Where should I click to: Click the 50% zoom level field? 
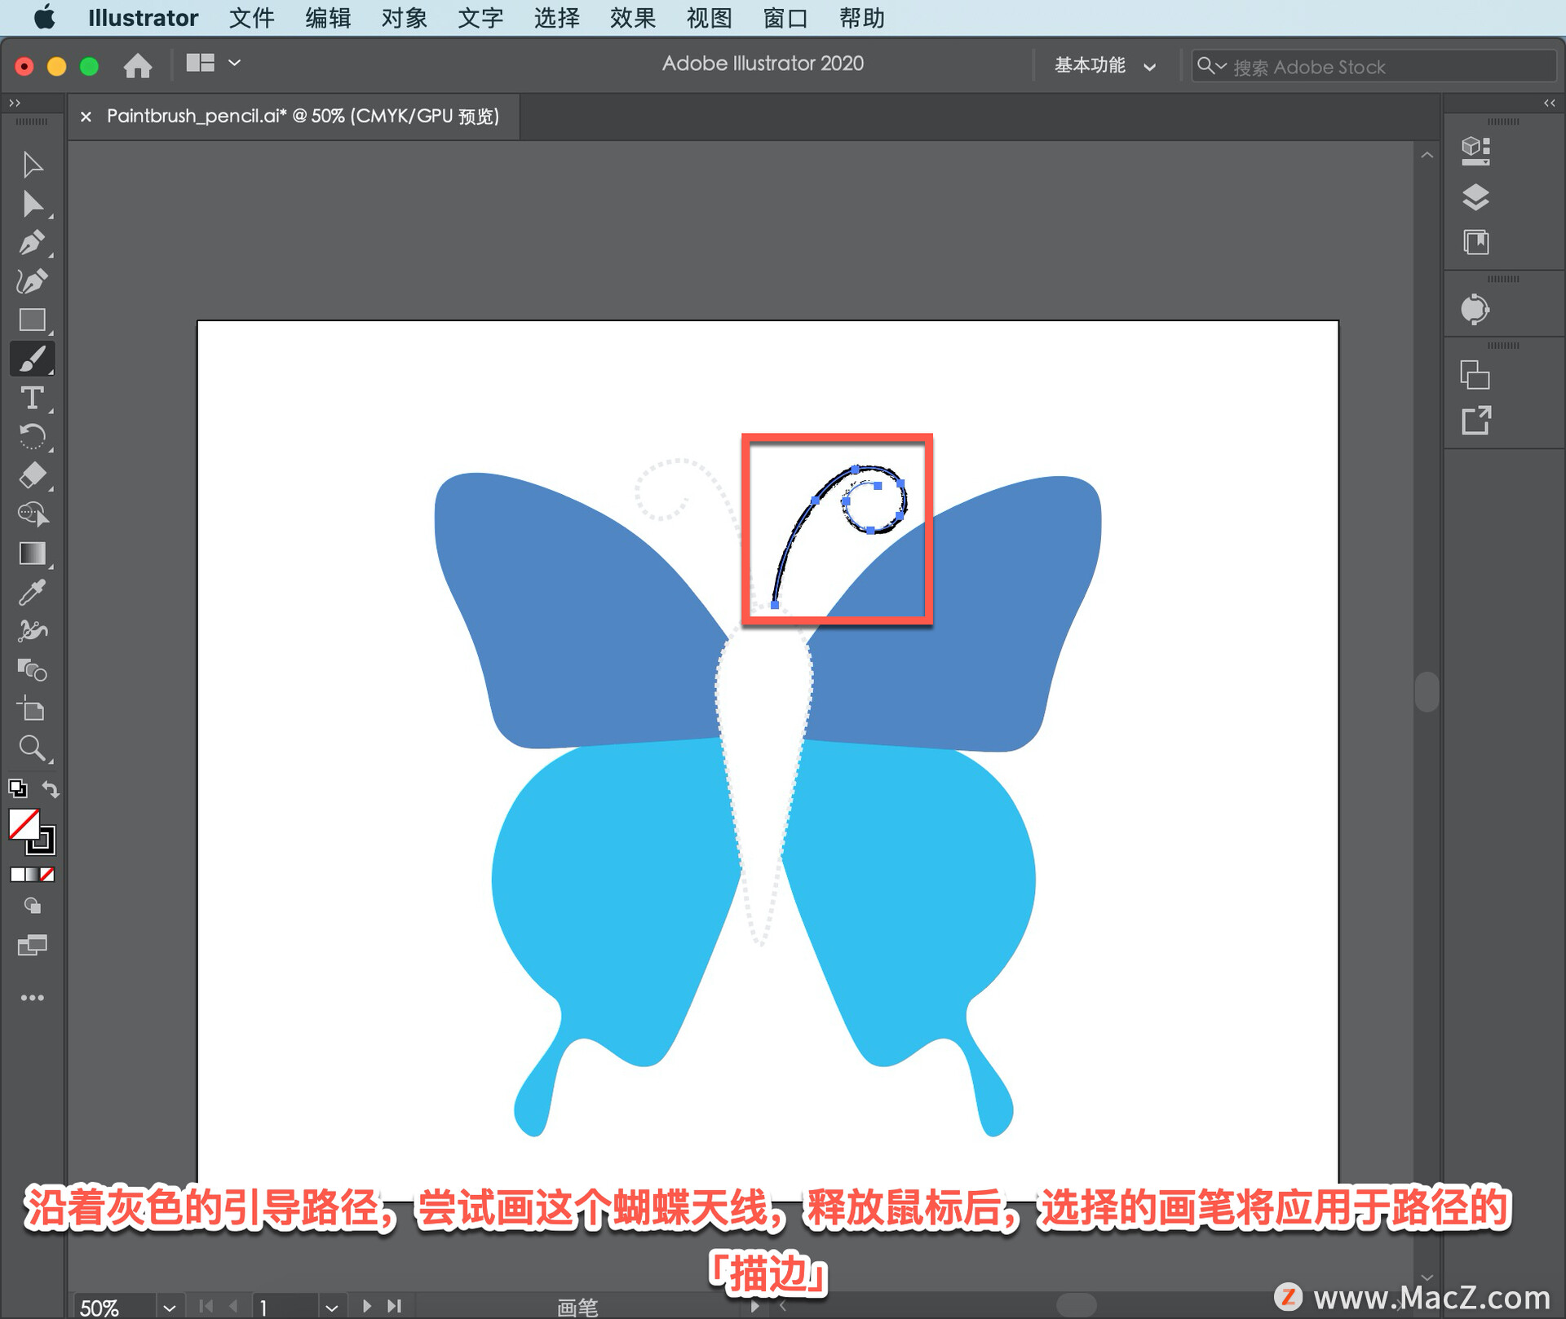coord(113,1308)
